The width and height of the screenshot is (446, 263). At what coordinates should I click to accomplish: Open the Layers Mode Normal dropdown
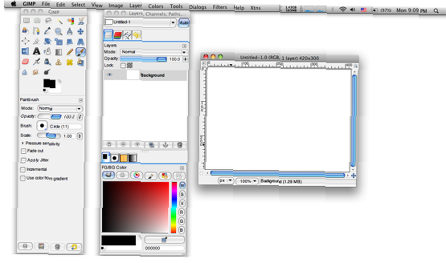(x=153, y=52)
